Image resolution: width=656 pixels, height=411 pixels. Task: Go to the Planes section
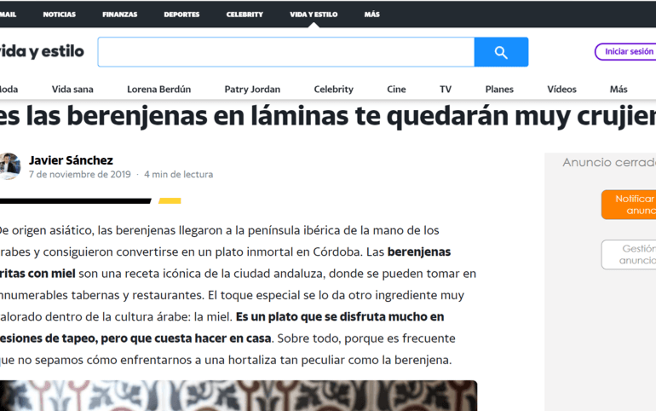[499, 90]
